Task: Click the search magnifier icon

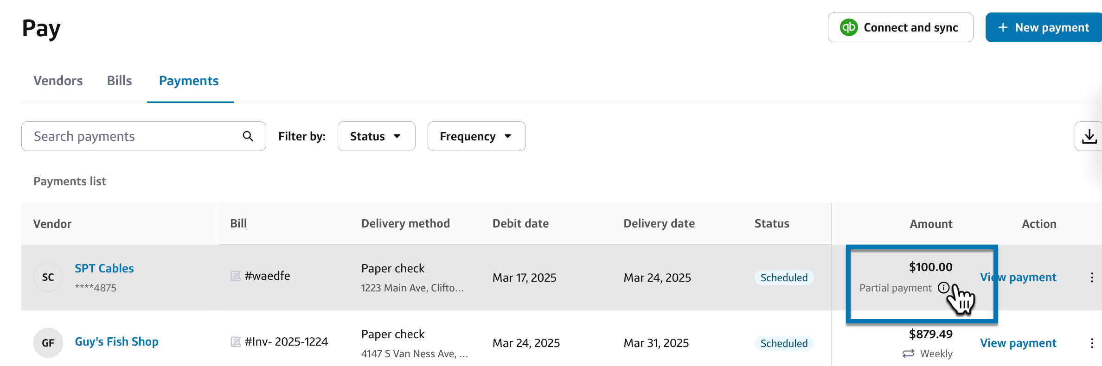Action: pos(248,136)
